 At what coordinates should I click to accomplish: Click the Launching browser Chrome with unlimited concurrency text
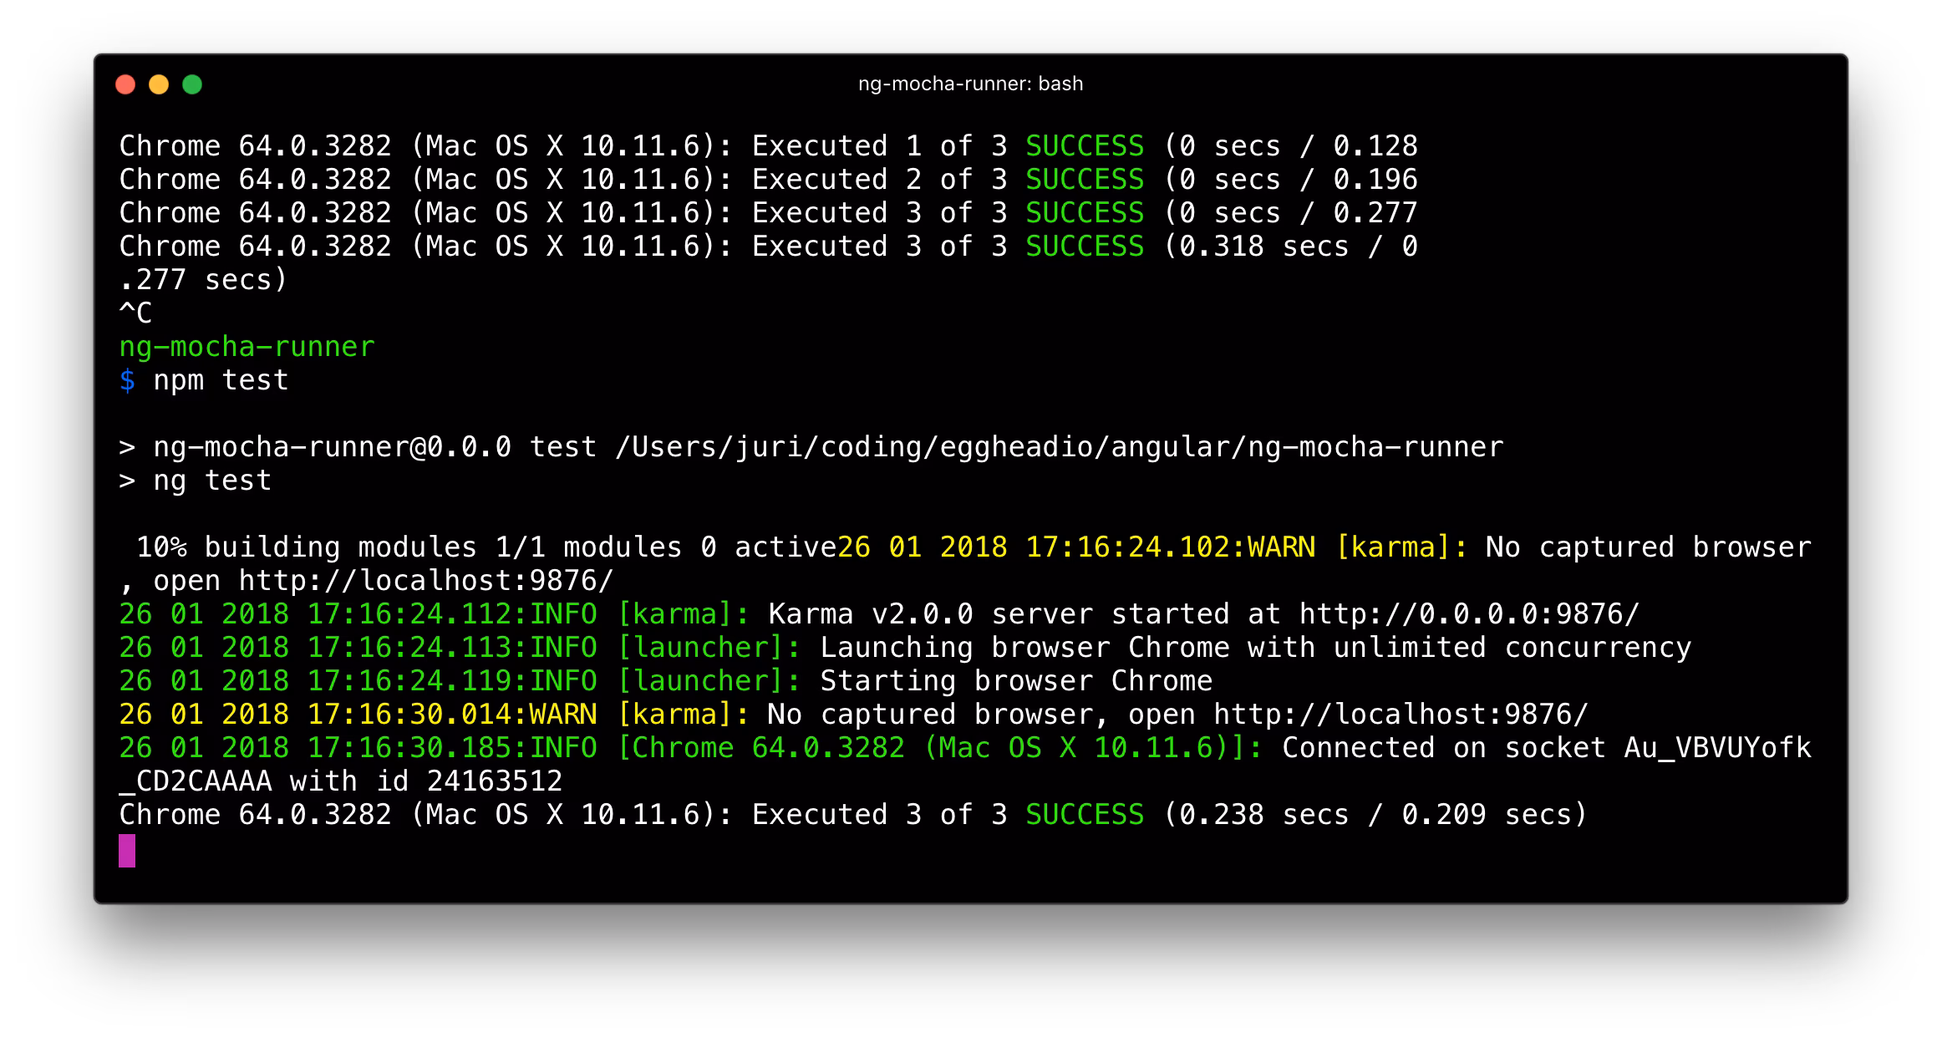(1255, 648)
